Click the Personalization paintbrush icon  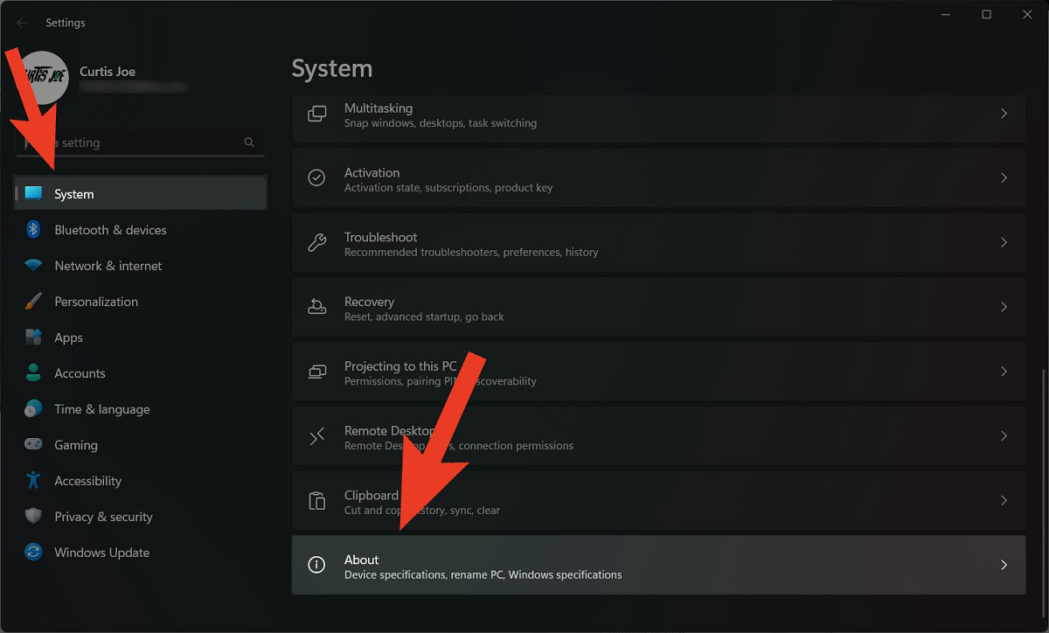[x=33, y=302]
